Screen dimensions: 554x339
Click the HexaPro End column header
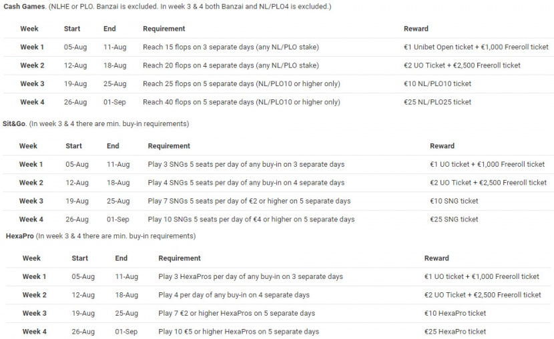coord(121,258)
